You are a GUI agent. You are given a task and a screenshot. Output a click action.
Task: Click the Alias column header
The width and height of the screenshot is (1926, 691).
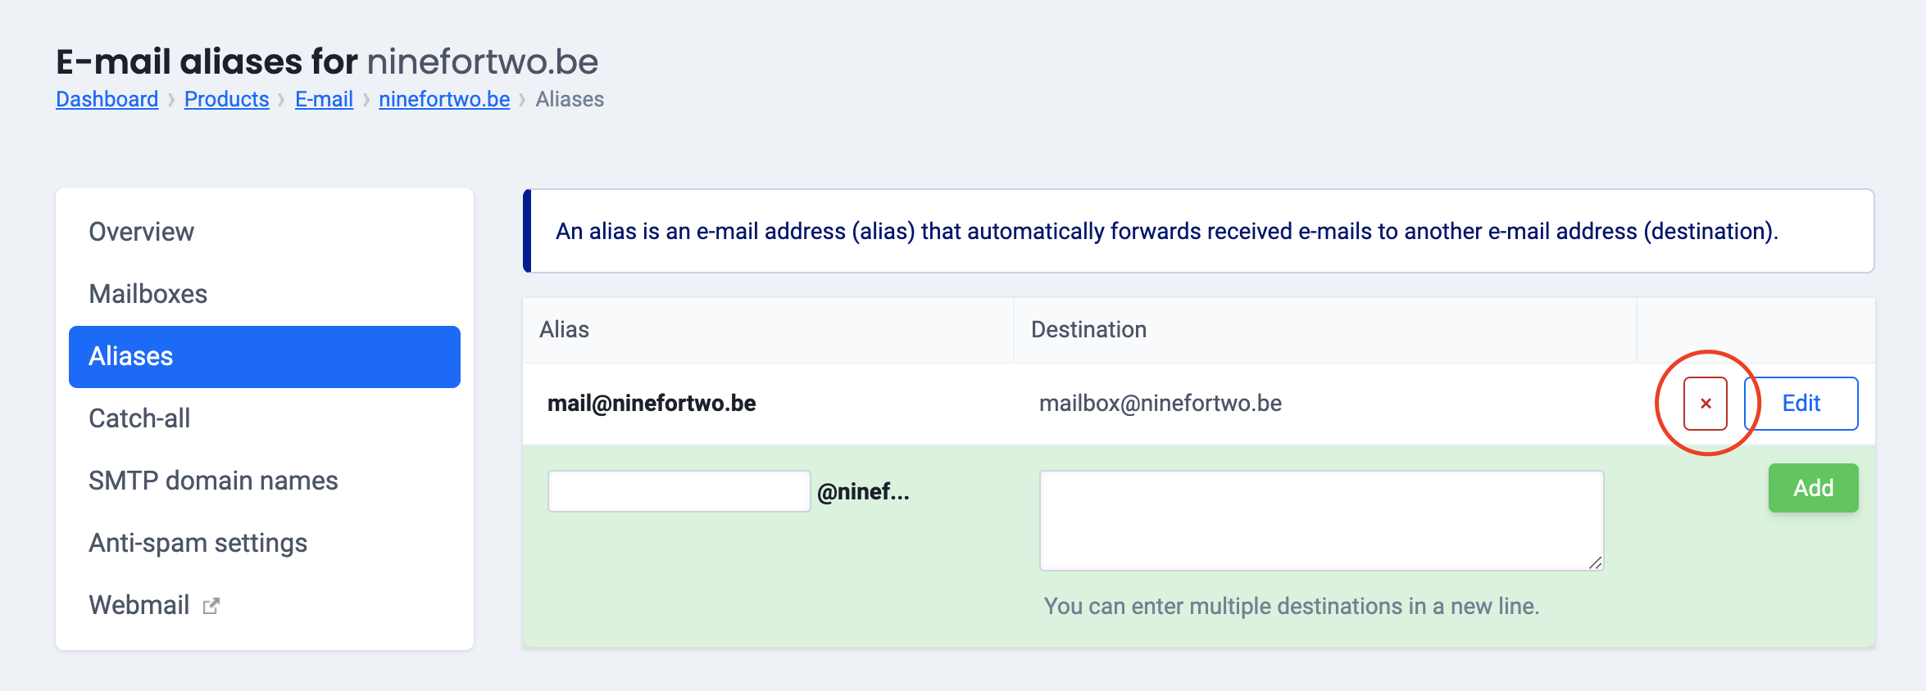(x=565, y=329)
